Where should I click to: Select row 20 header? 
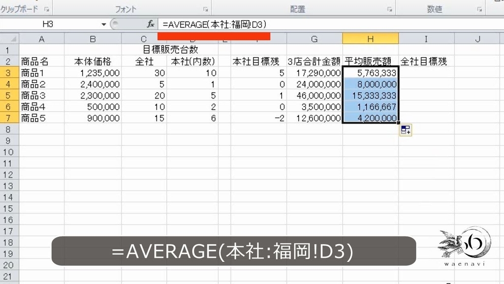point(9,265)
